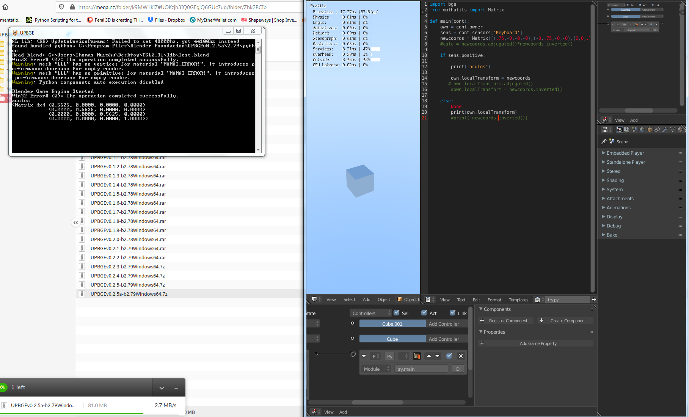Move the Python controller up

tap(429, 356)
